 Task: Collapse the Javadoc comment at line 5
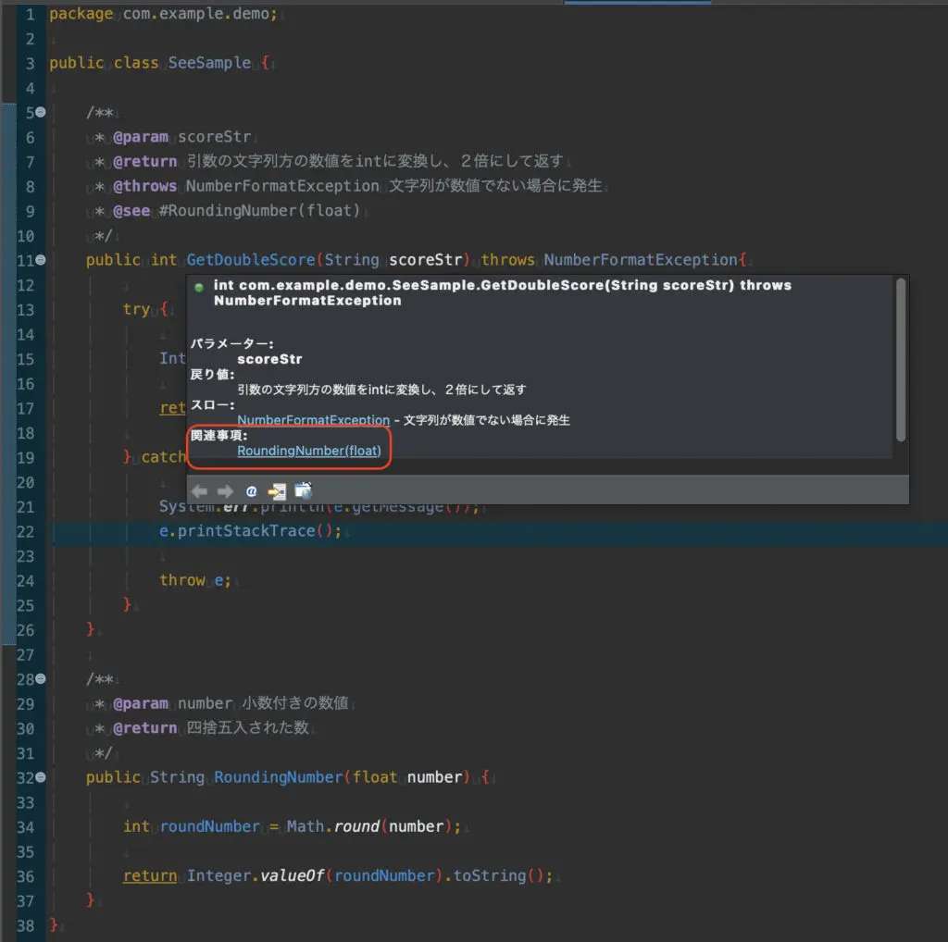[41, 112]
